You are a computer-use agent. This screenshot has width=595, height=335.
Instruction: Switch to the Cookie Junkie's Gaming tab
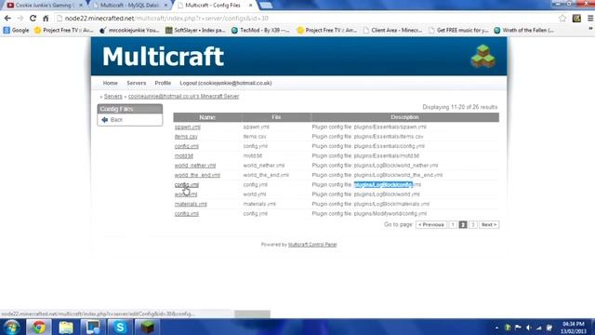44,6
